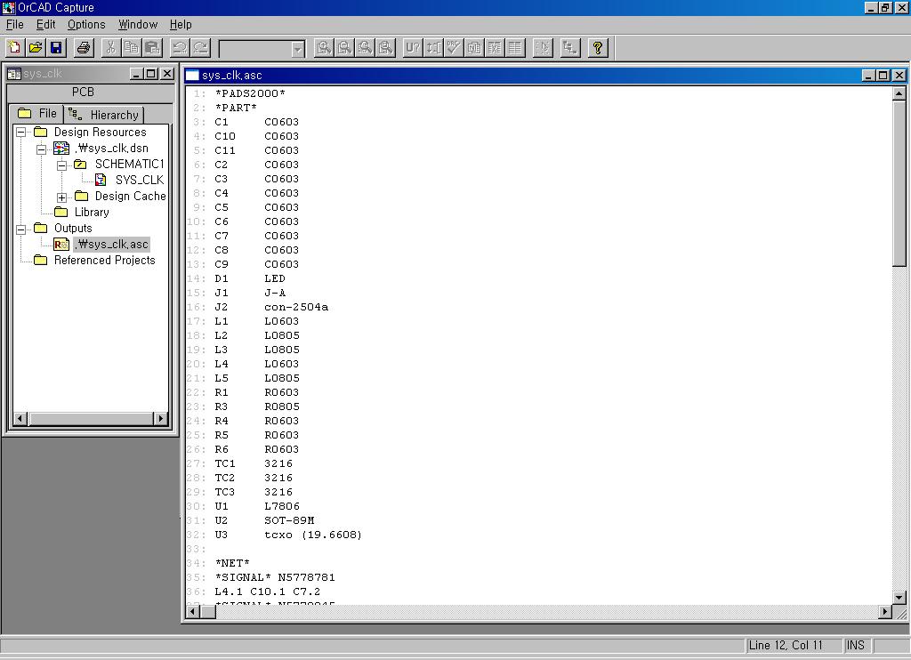Click the Create Netlist toolbar icon

(474, 48)
